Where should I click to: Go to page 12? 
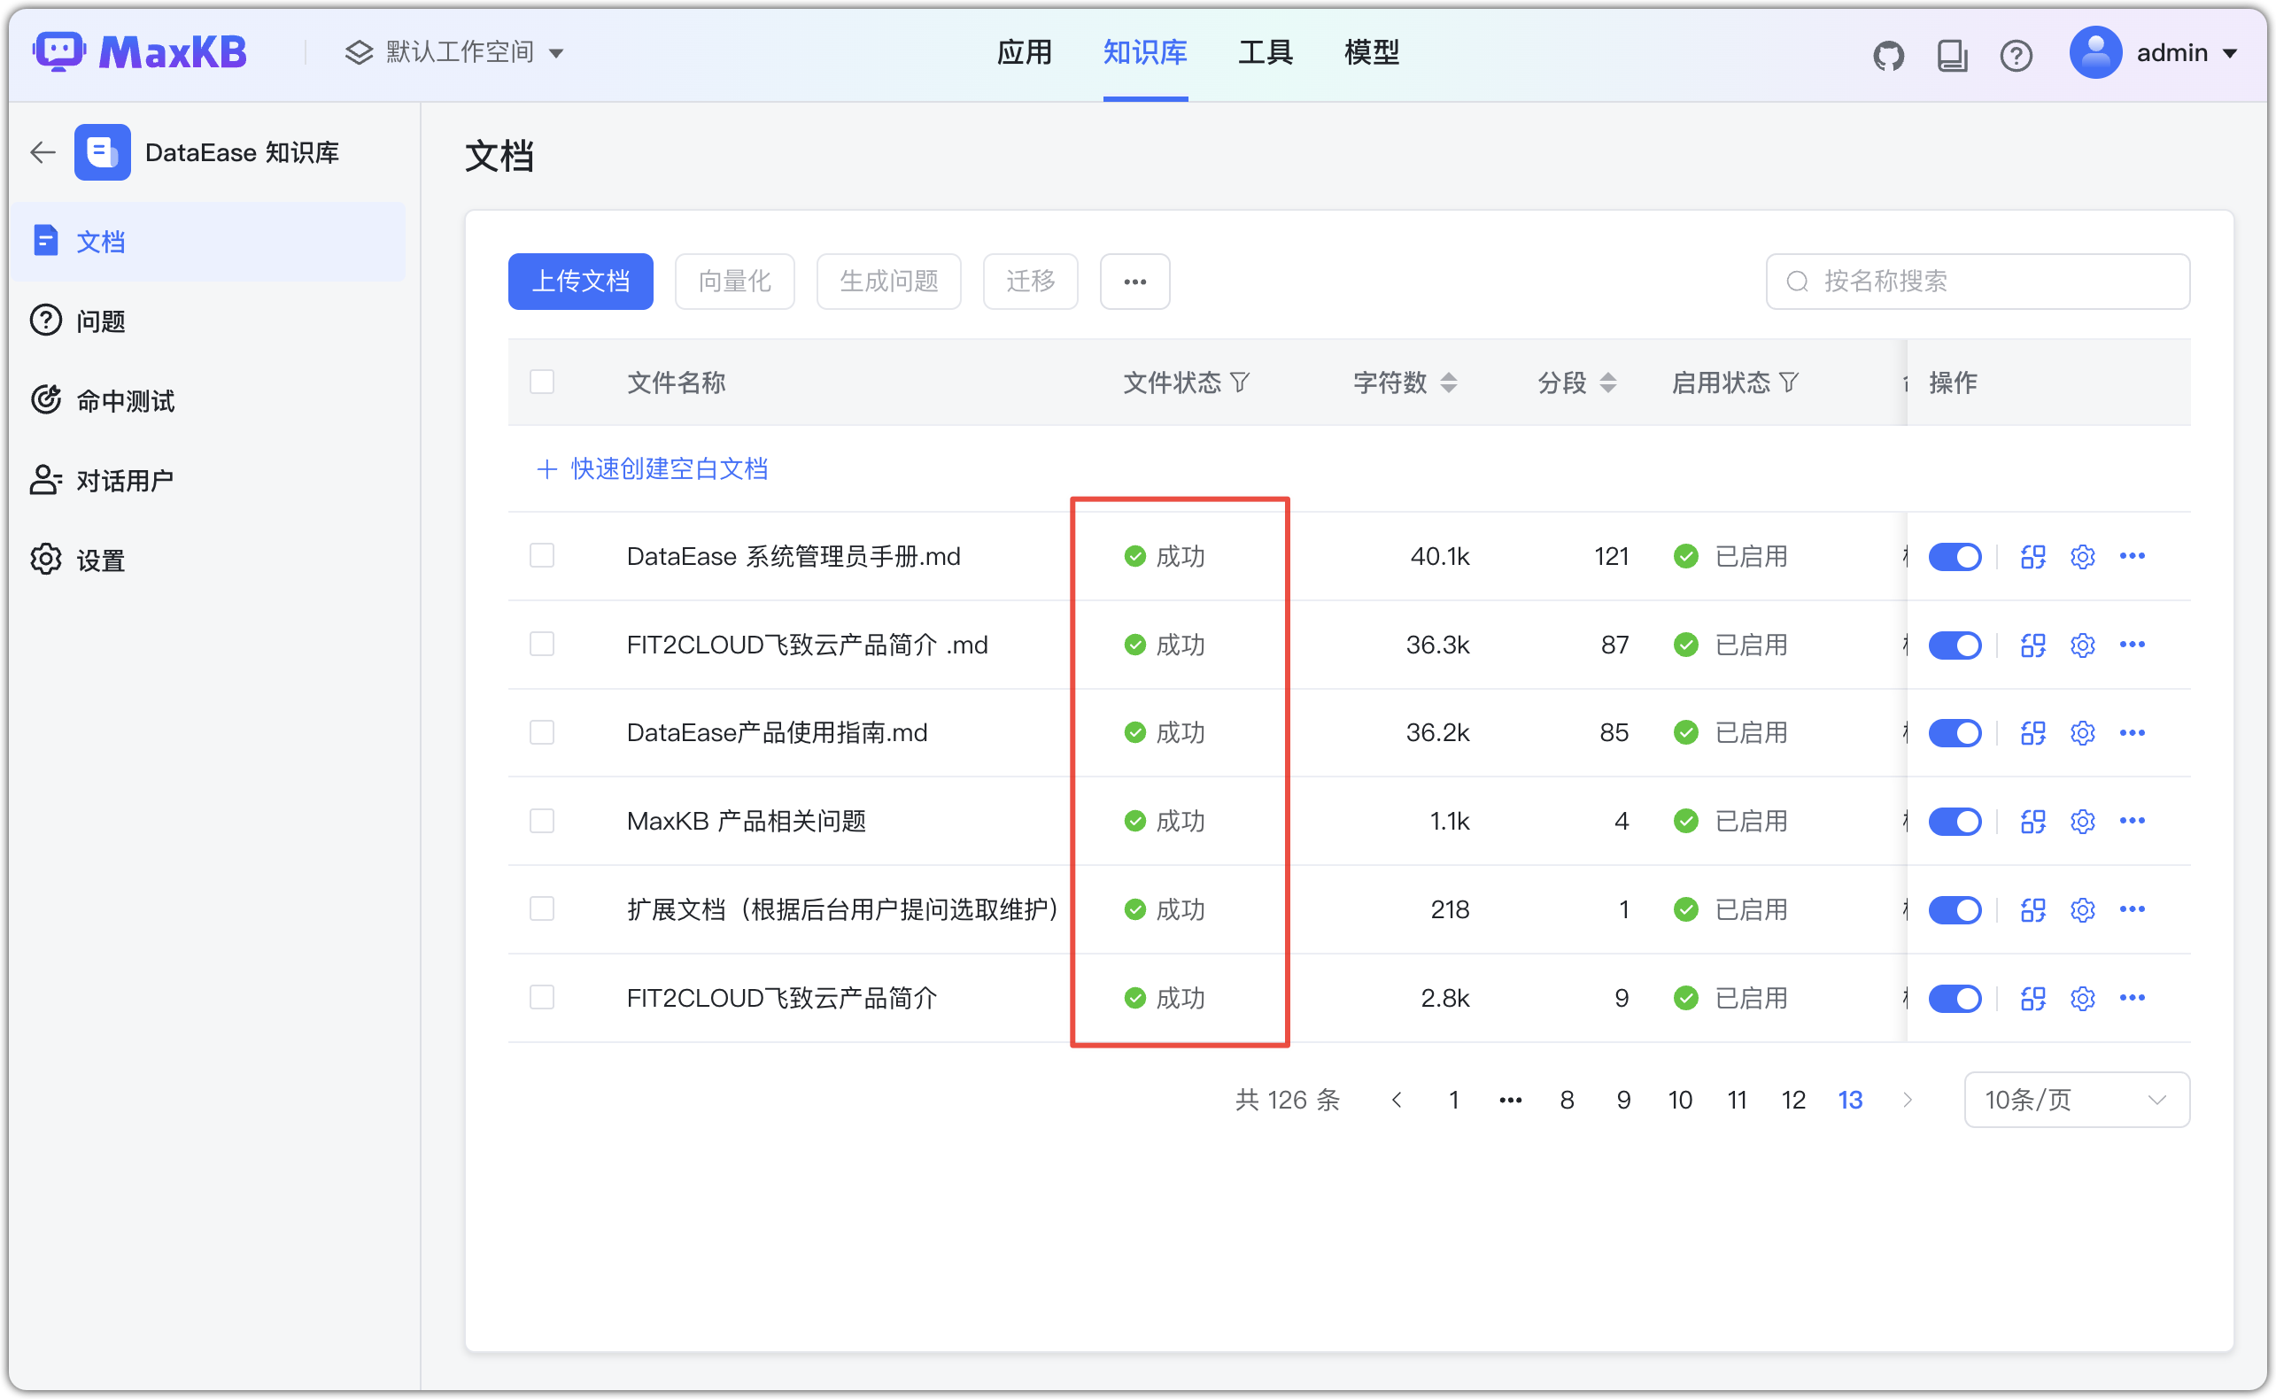1793,1100
